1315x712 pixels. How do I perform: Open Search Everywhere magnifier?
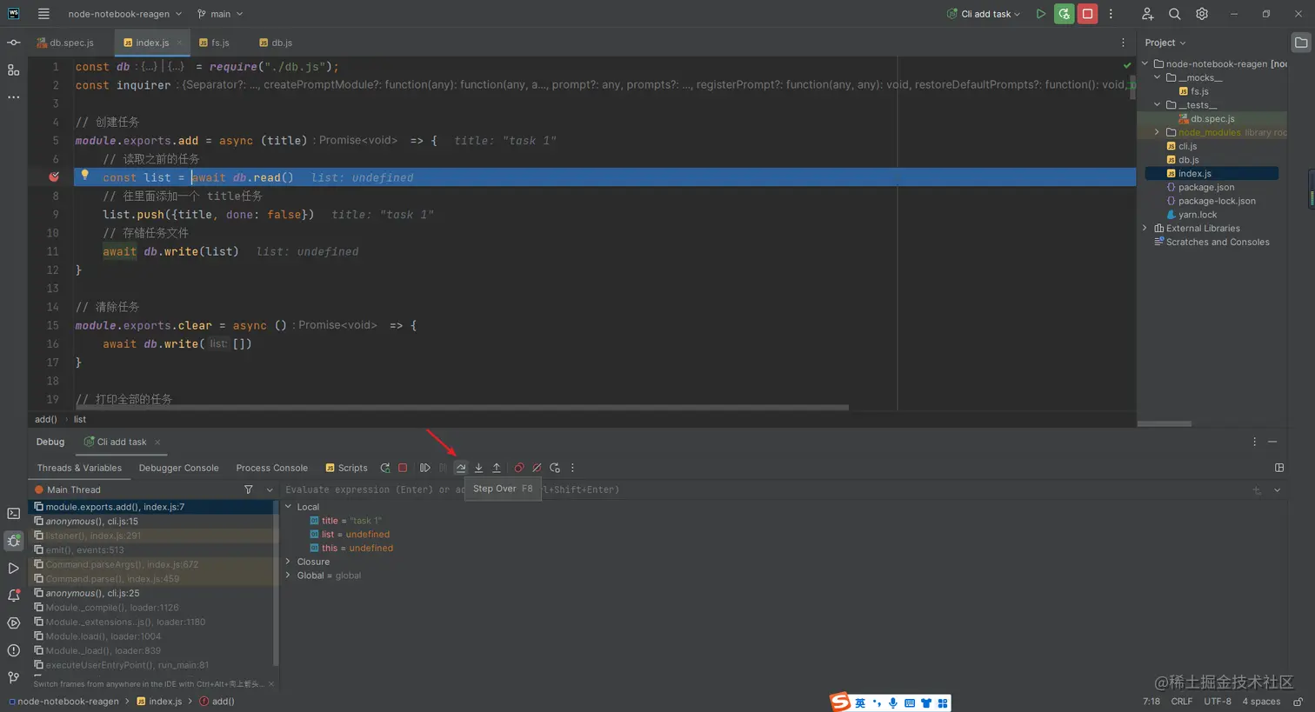click(x=1175, y=14)
